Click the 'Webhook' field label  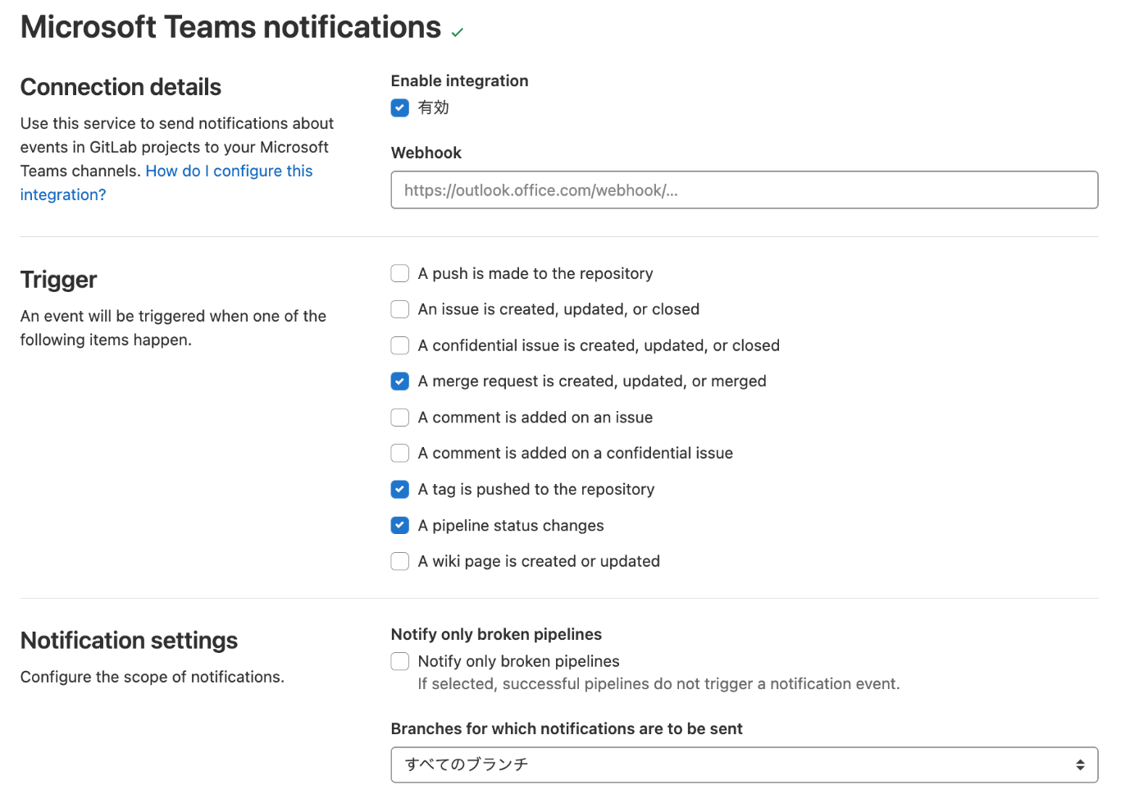pyautogui.click(x=426, y=153)
